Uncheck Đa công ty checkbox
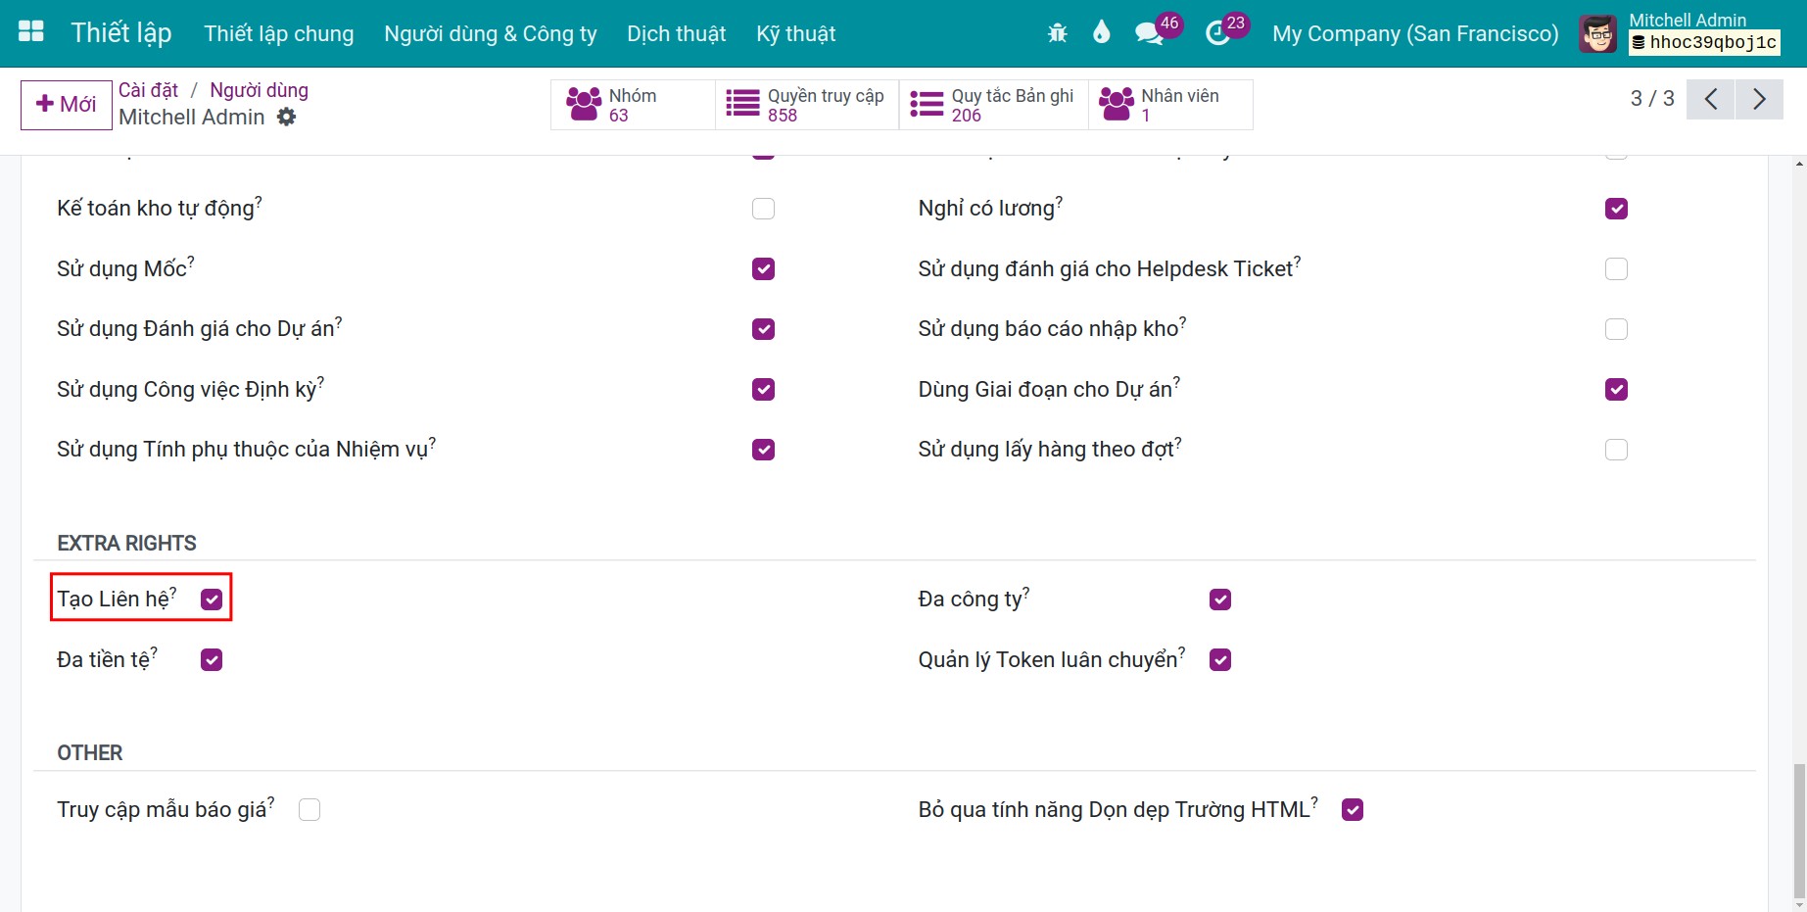The image size is (1807, 912). 1219,600
